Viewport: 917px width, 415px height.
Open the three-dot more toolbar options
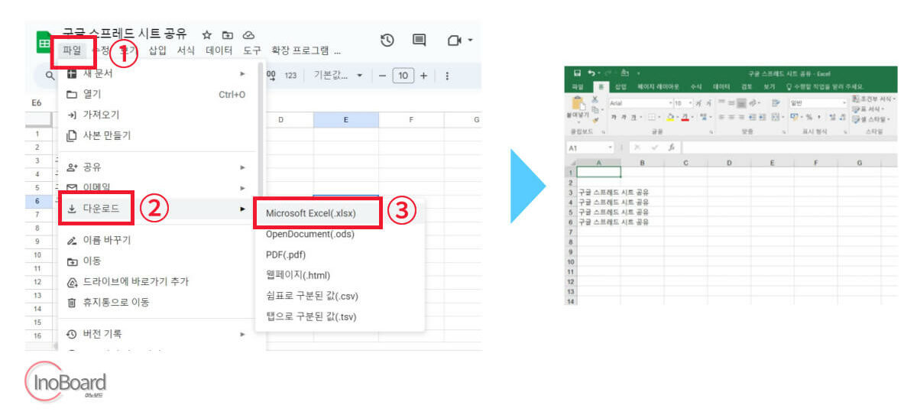click(447, 76)
